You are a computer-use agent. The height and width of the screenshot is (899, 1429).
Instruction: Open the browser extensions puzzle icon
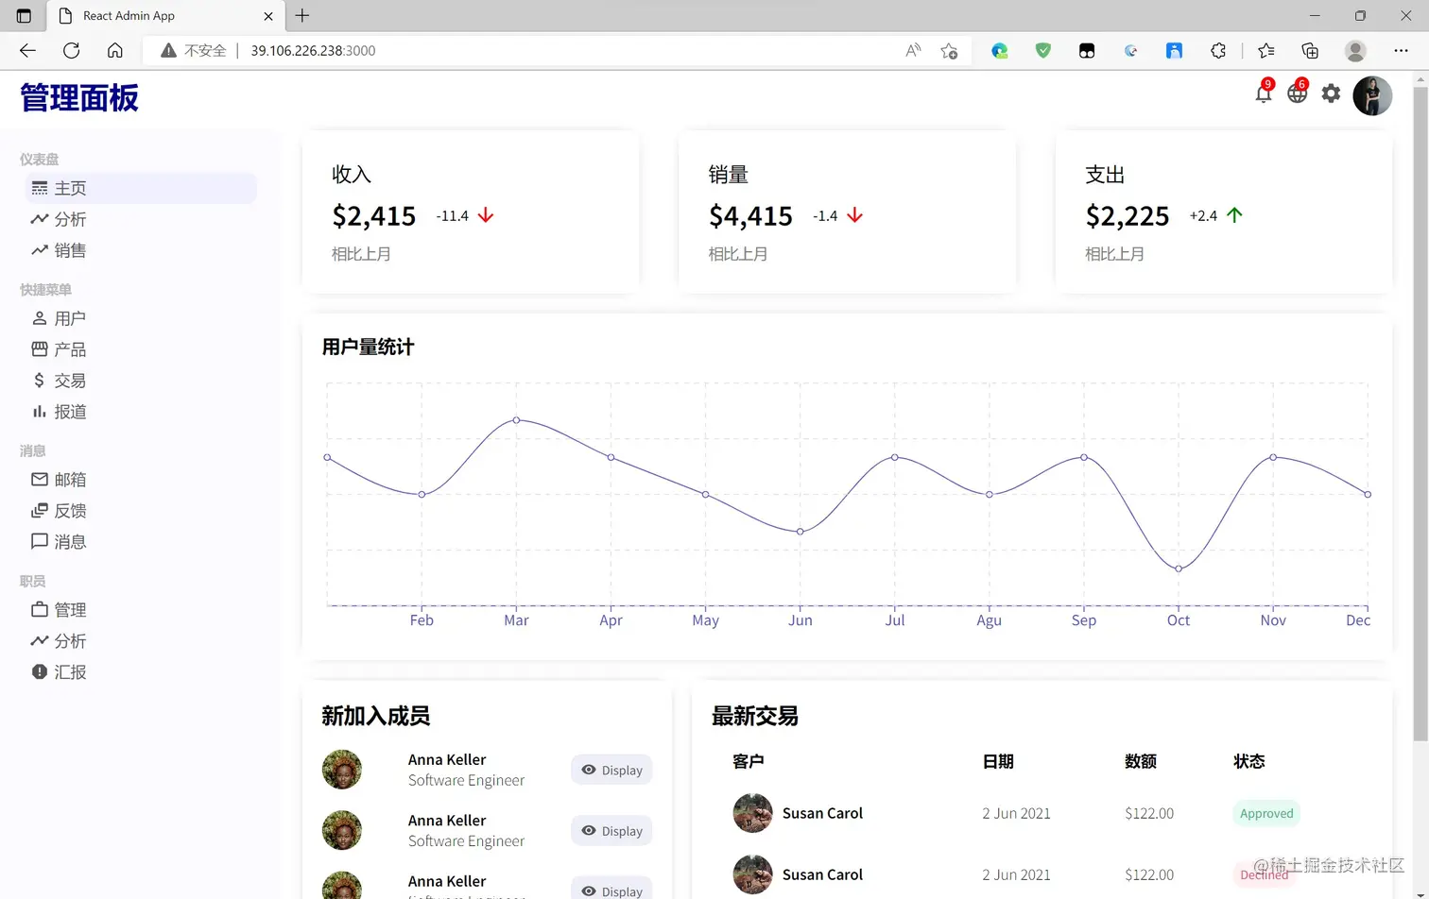point(1217,50)
